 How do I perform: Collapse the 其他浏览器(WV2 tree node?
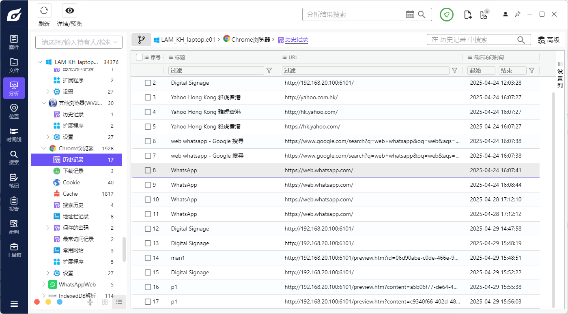pos(44,103)
